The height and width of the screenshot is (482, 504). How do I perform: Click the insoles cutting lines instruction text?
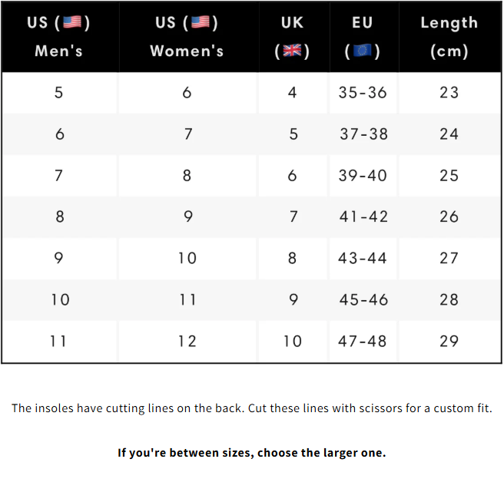(251, 408)
